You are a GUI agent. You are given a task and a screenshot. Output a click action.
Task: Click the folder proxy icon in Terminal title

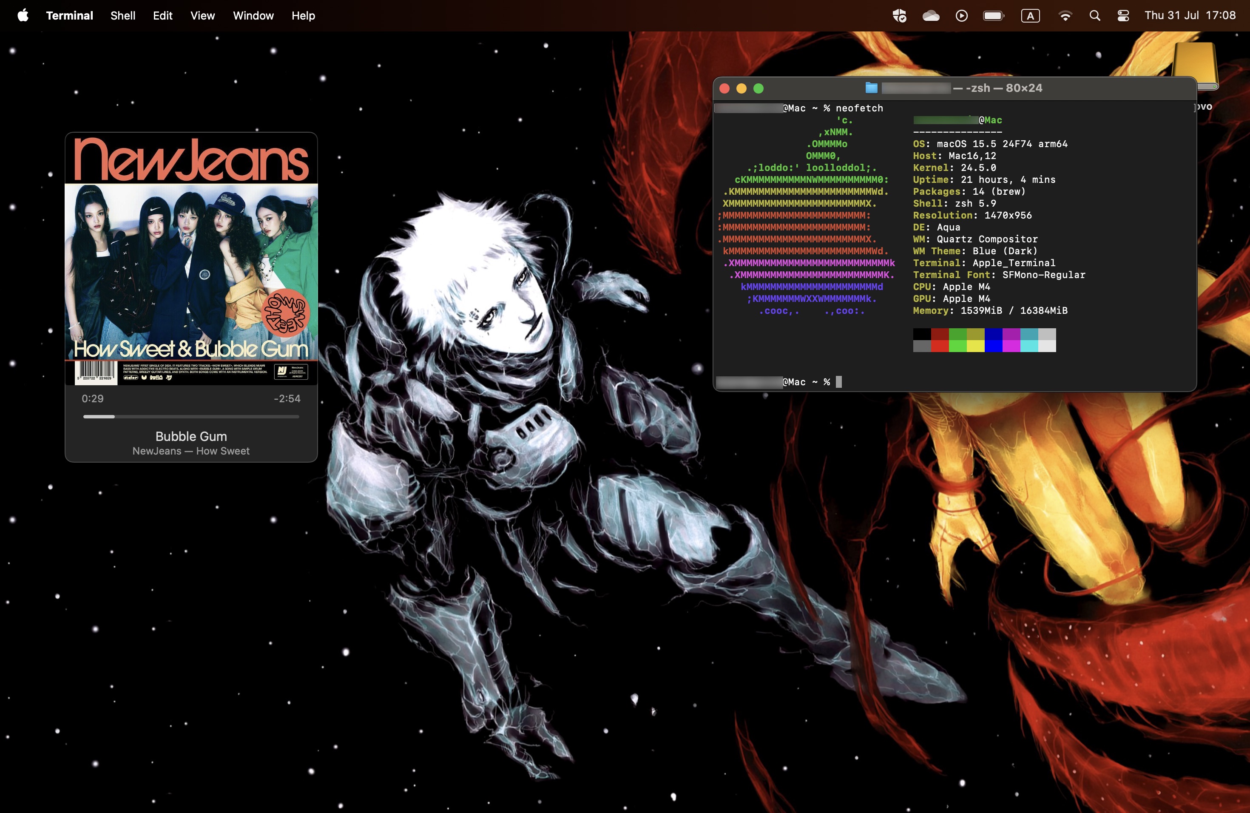coord(871,88)
